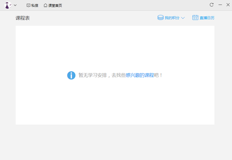Open 直播日历 live calendar link
This screenshot has width=232, height=160.
tap(207, 18)
